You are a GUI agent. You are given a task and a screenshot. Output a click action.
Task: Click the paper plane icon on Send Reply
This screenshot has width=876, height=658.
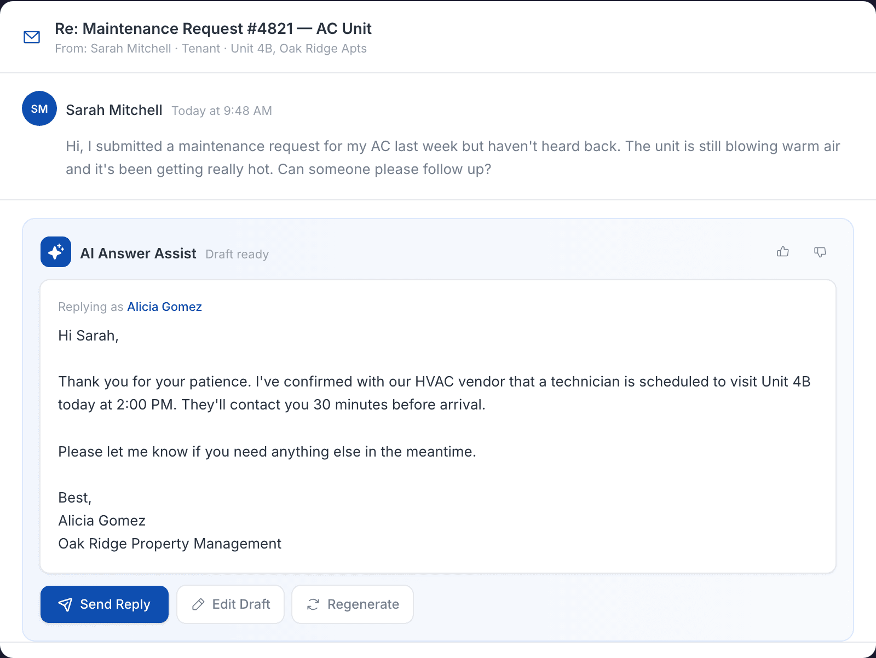click(x=65, y=604)
